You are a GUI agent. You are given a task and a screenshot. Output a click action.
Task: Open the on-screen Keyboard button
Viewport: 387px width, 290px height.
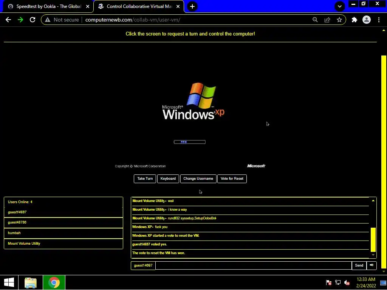click(168, 179)
